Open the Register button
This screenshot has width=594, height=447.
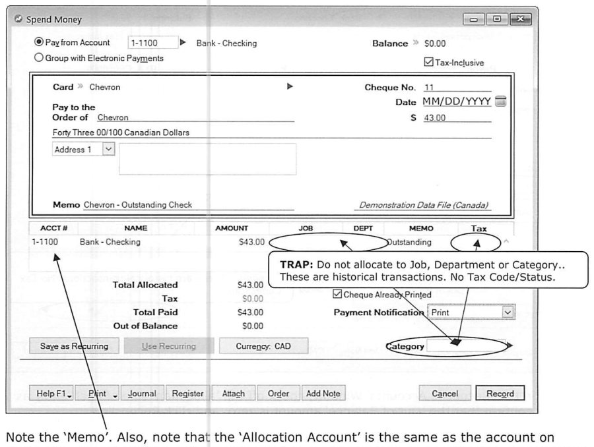187,393
